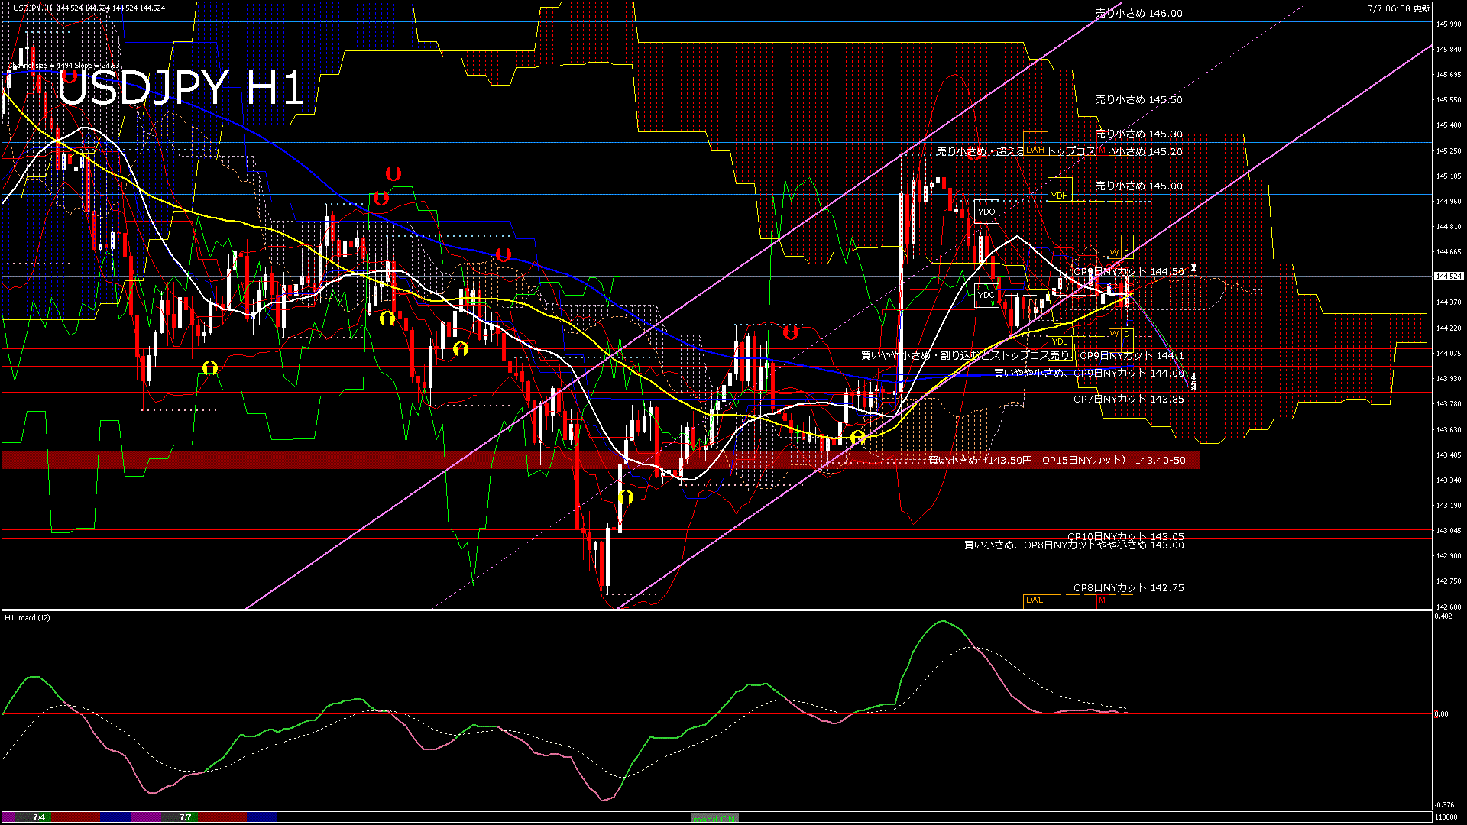
Task: Click the red down-arrow signal near 144.20
Action: coord(790,332)
